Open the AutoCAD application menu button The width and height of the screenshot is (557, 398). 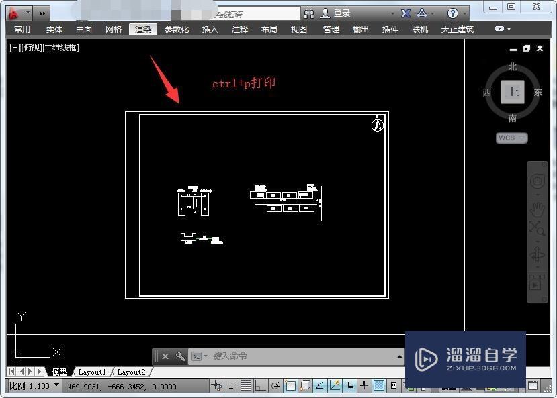(19, 14)
